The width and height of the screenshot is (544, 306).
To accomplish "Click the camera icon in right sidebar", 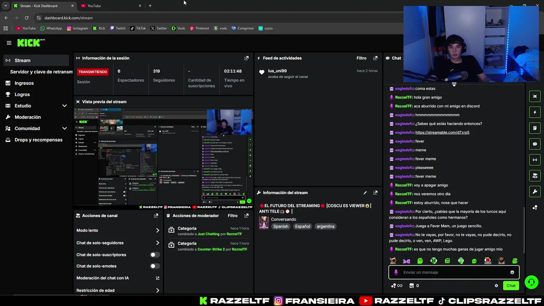I will pyautogui.click(x=535, y=176).
